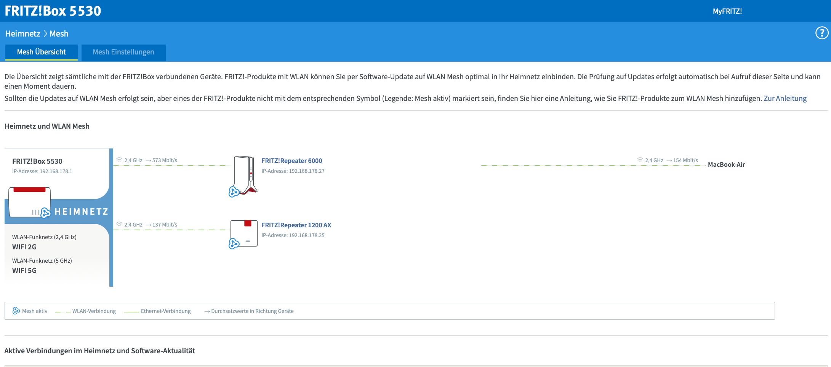Open the Mesh Einstellungen tab
Image resolution: width=831 pixels, height=367 pixels.
[123, 52]
